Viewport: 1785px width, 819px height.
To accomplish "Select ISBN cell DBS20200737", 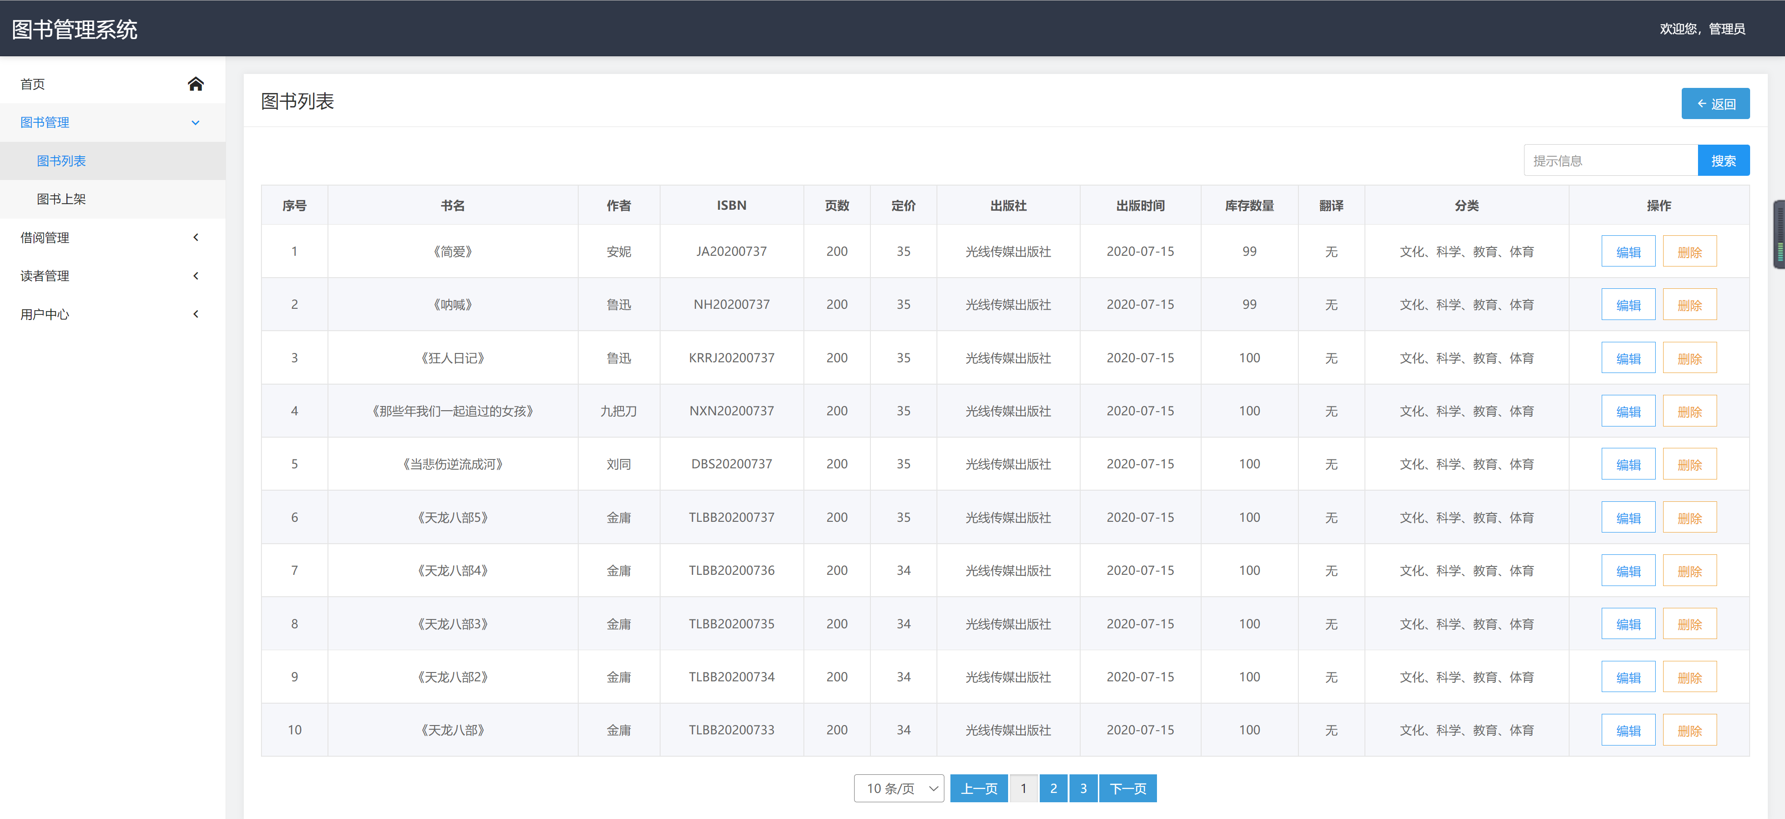I will pyautogui.click(x=732, y=464).
